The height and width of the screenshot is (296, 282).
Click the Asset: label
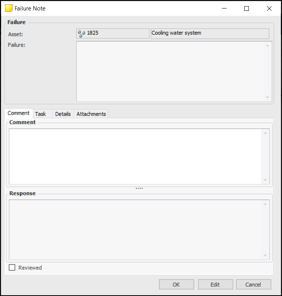[15, 34]
